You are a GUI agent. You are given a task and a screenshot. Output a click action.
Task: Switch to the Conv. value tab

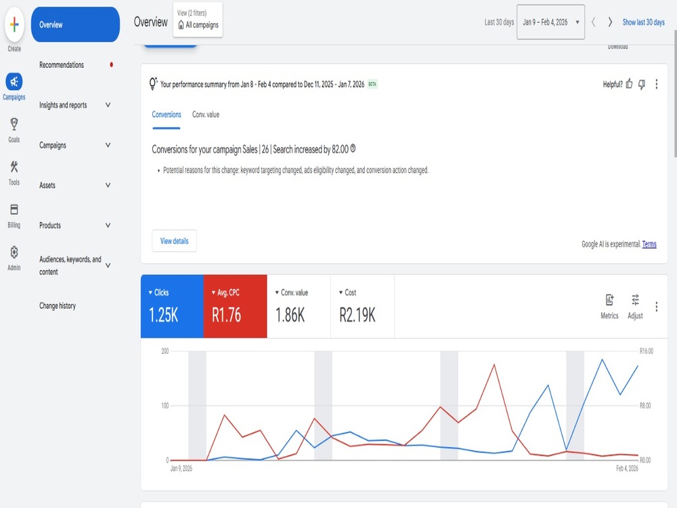(206, 114)
